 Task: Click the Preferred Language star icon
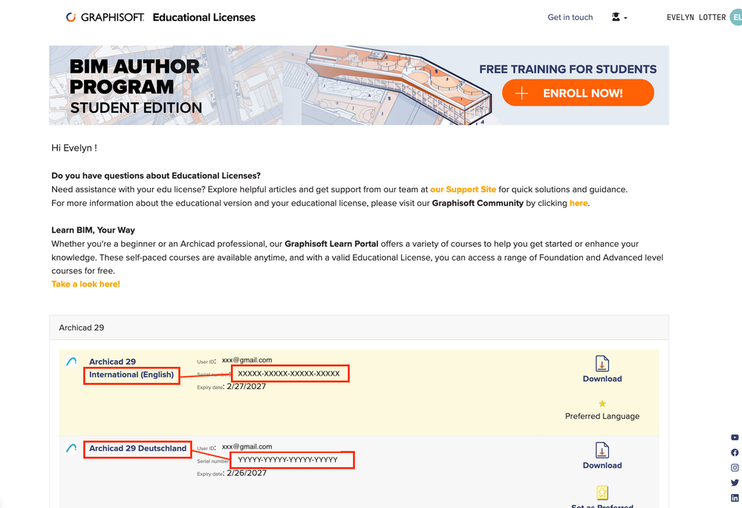click(x=602, y=403)
